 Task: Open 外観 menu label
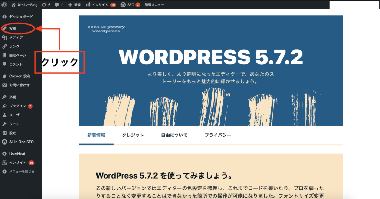[x=13, y=97]
